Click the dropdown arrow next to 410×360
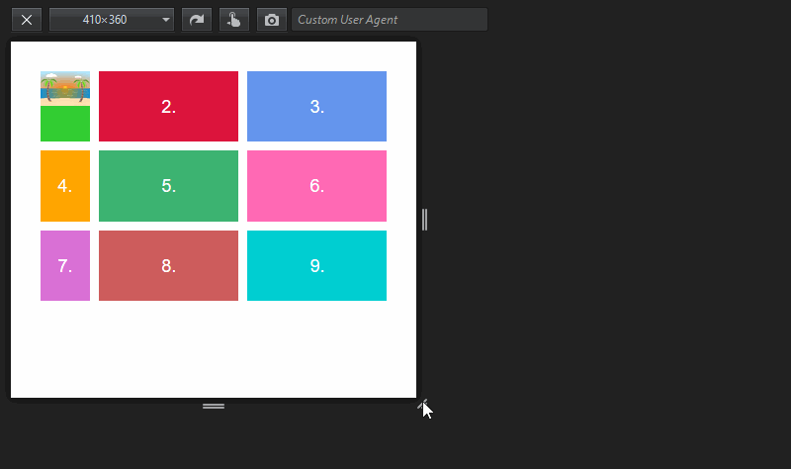 [x=166, y=20]
